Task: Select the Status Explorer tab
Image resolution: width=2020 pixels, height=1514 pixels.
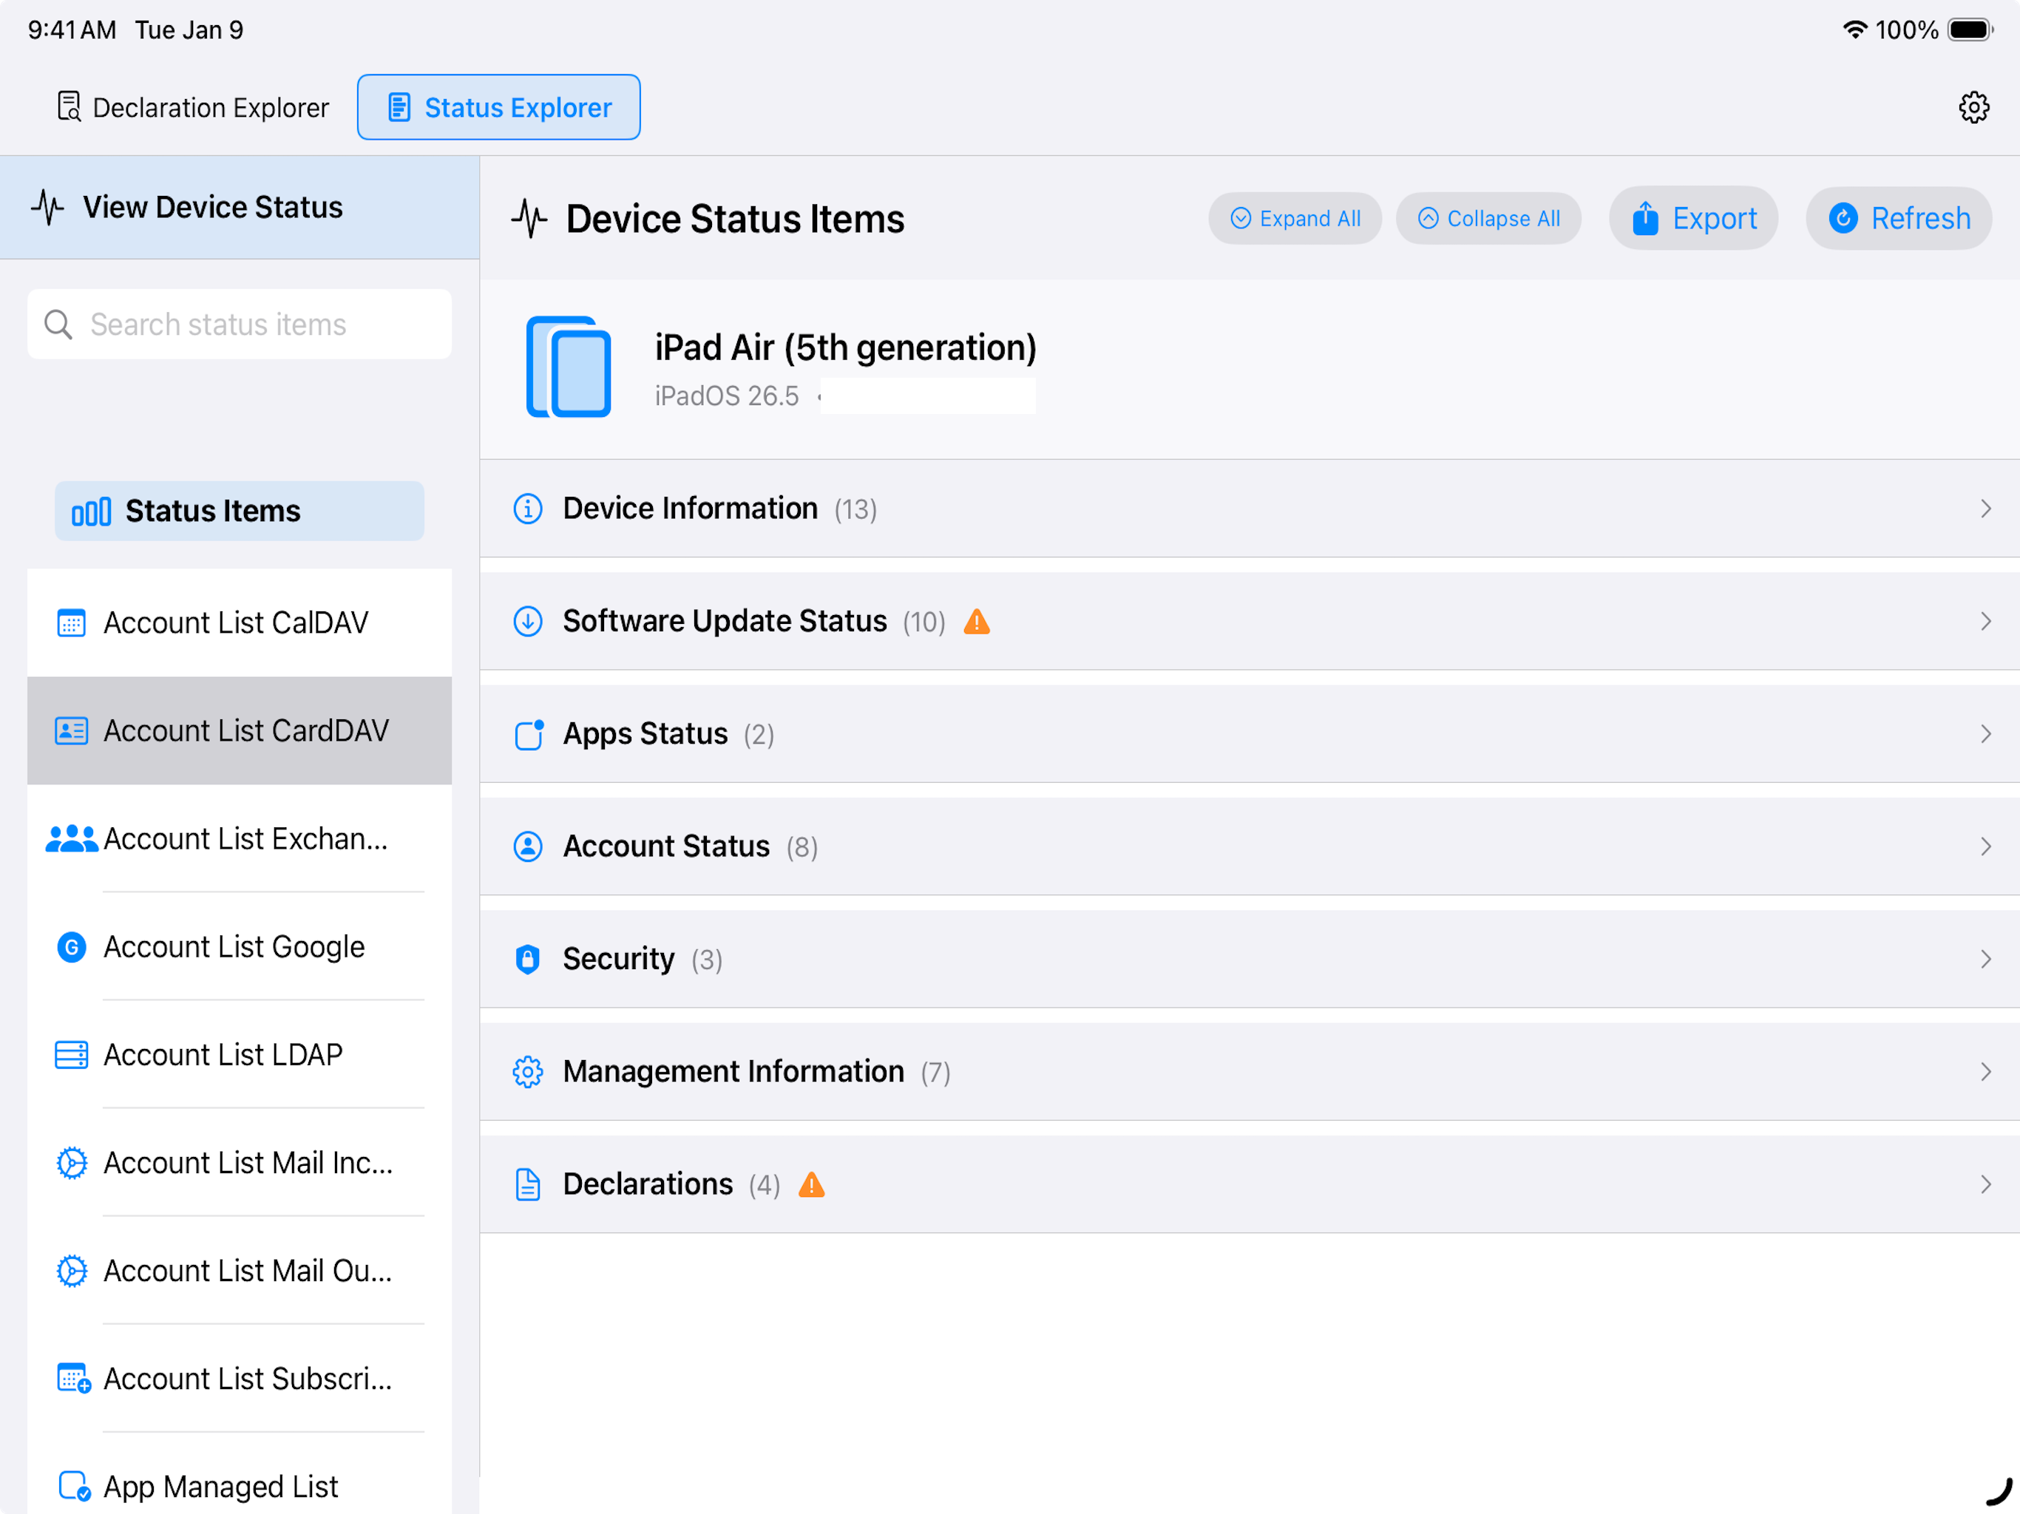Action: coord(498,108)
